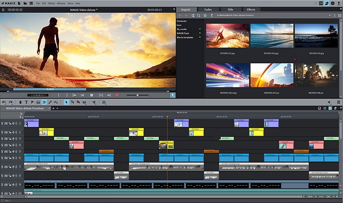Switch to the Title tab
This screenshot has height=203, width=343.
(230, 9)
